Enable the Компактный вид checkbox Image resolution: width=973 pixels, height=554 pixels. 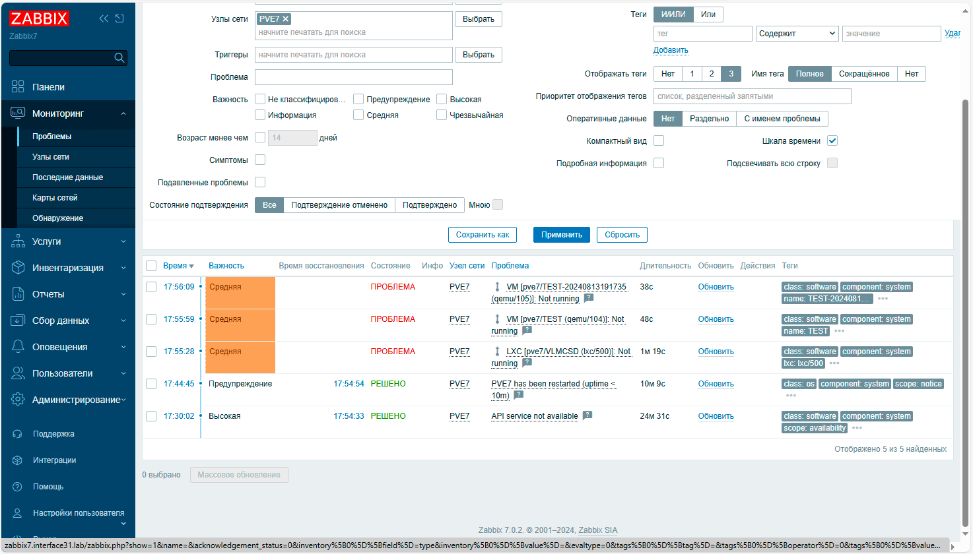click(x=659, y=140)
